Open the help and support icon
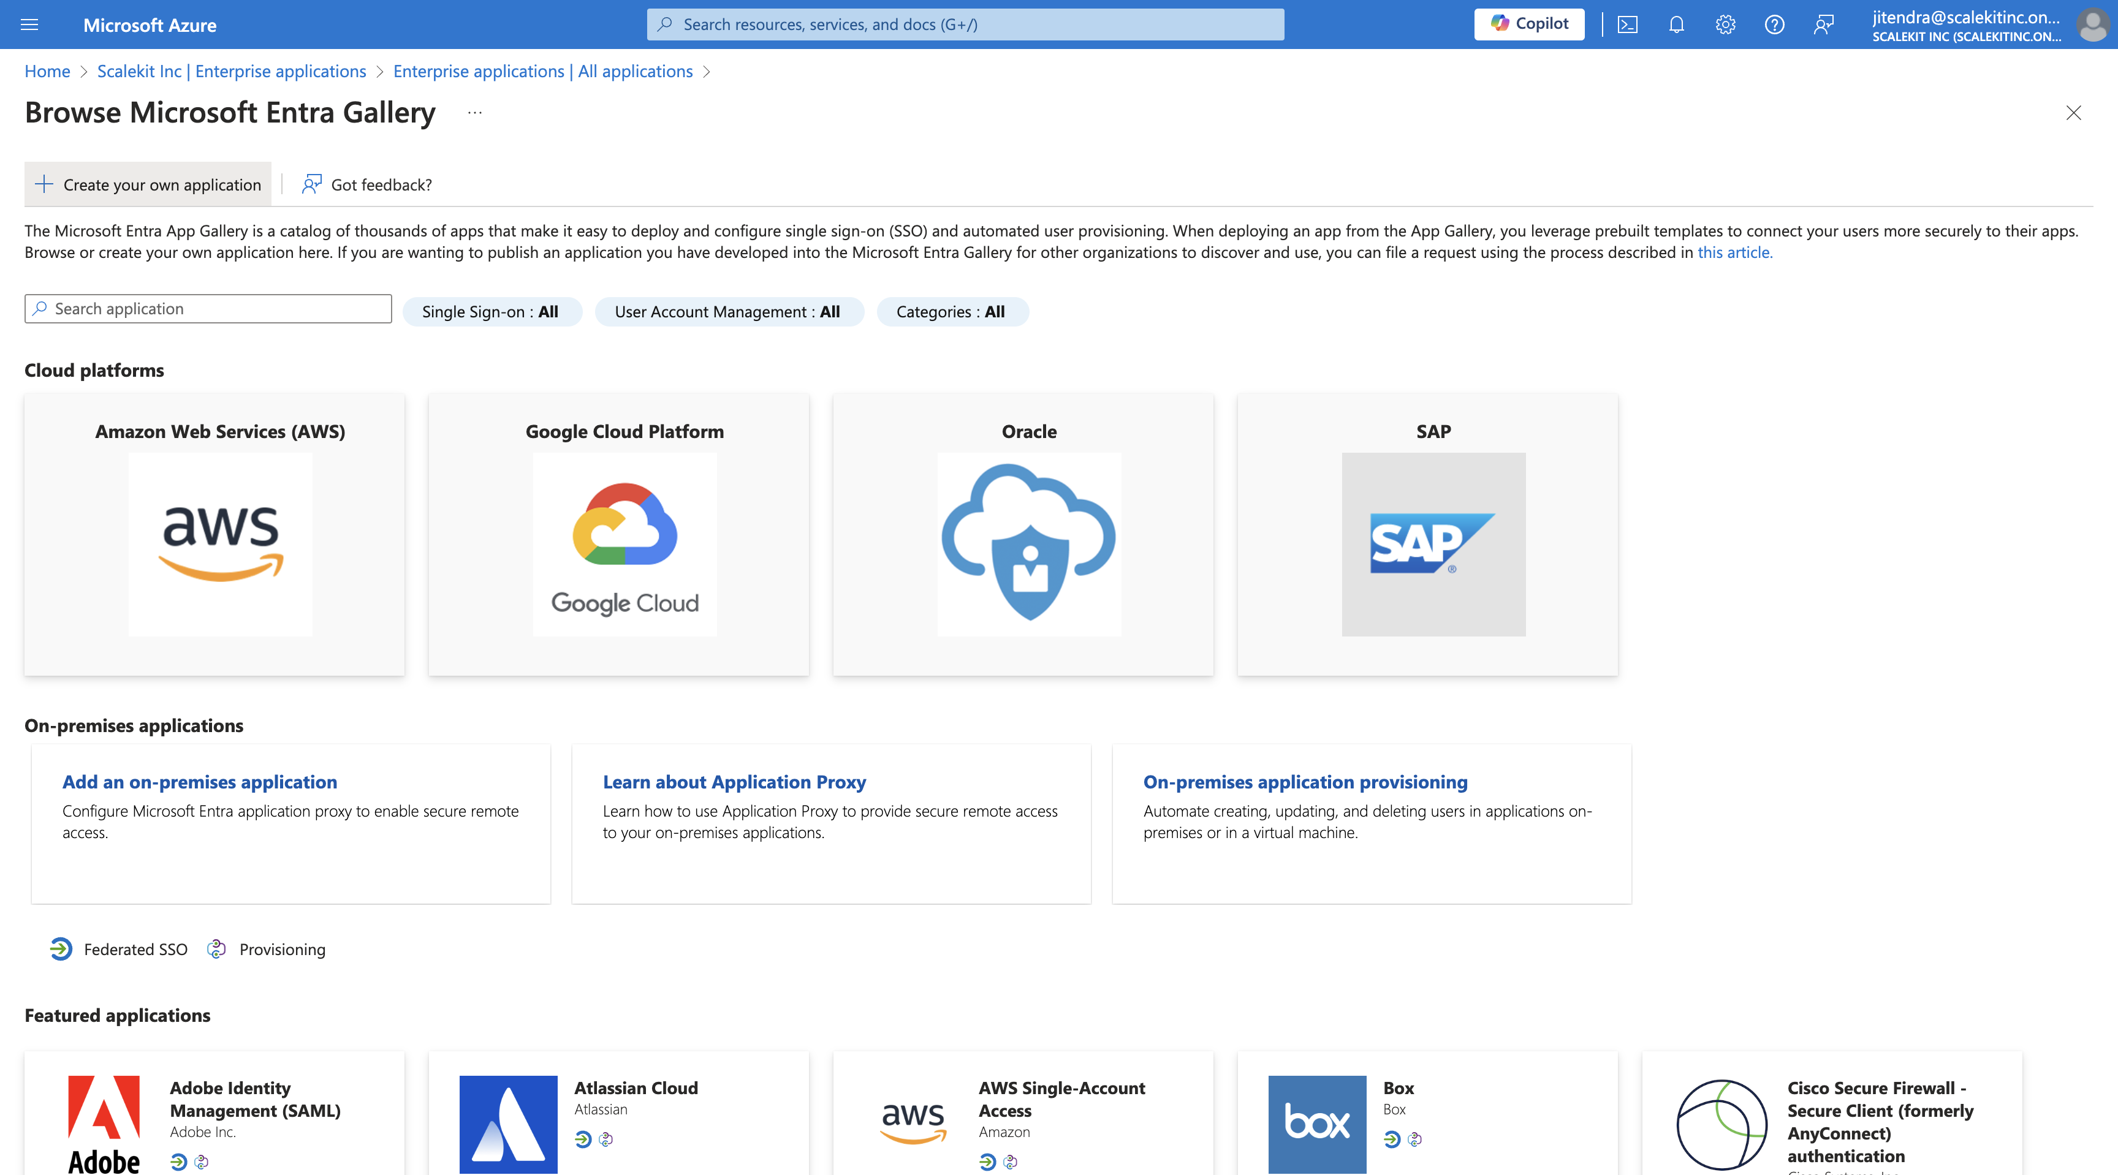The height and width of the screenshot is (1175, 2118). pos(1774,25)
